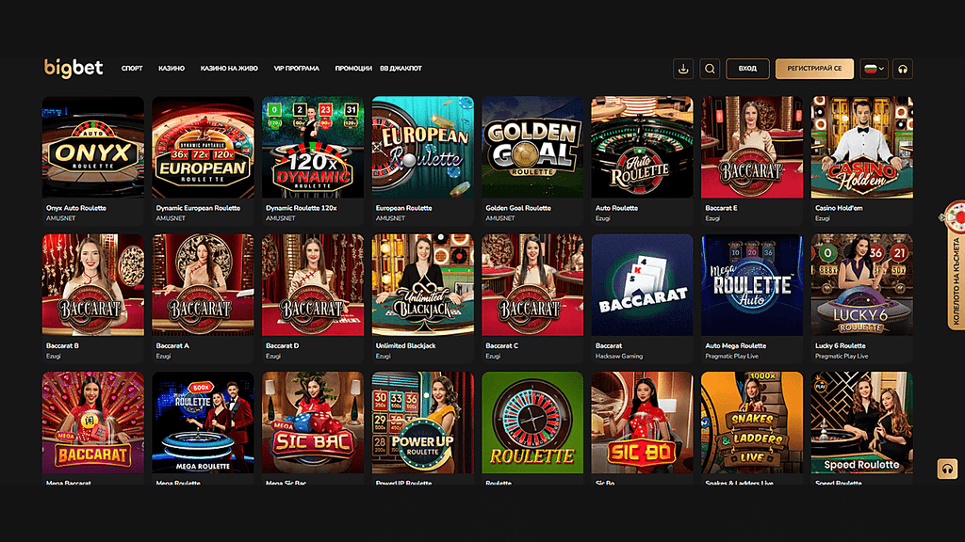Open Unlimited Blackjack thumbnail
The image size is (965, 542).
(423, 284)
